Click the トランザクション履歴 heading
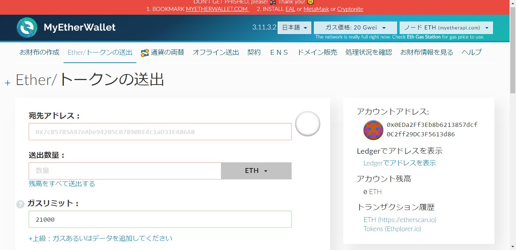The width and height of the screenshot is (516, 250). coord(396,207)
